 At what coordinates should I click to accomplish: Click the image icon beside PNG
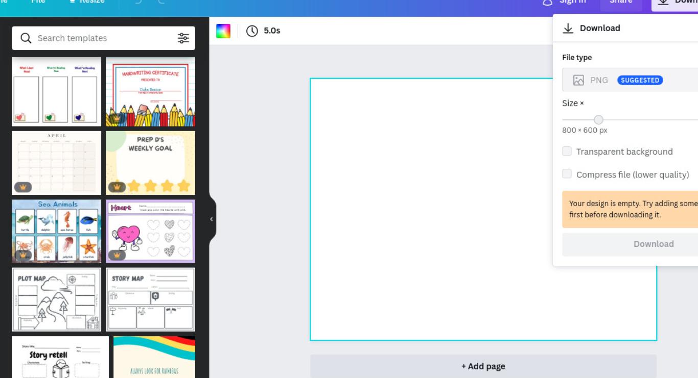pos(578,80)
